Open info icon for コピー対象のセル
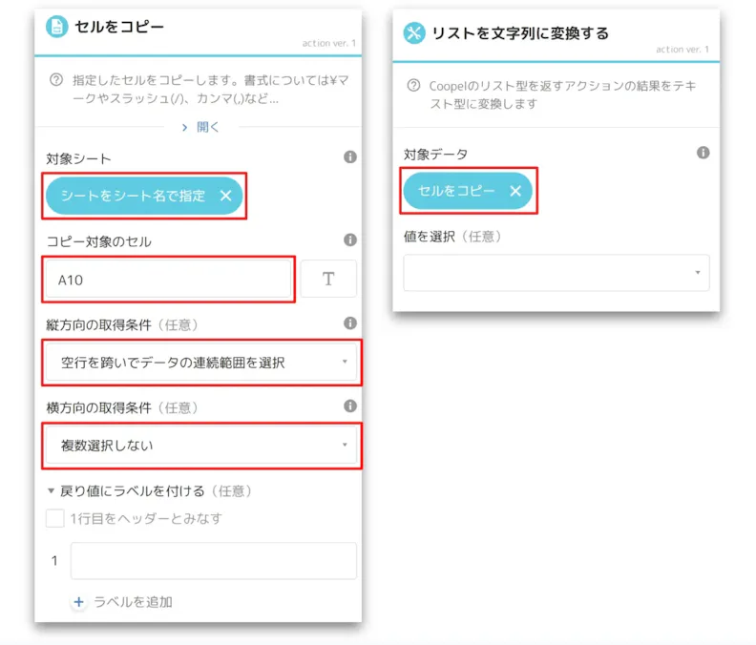The image size is (756, 645). pyautogui.click(x=350, y=239)
